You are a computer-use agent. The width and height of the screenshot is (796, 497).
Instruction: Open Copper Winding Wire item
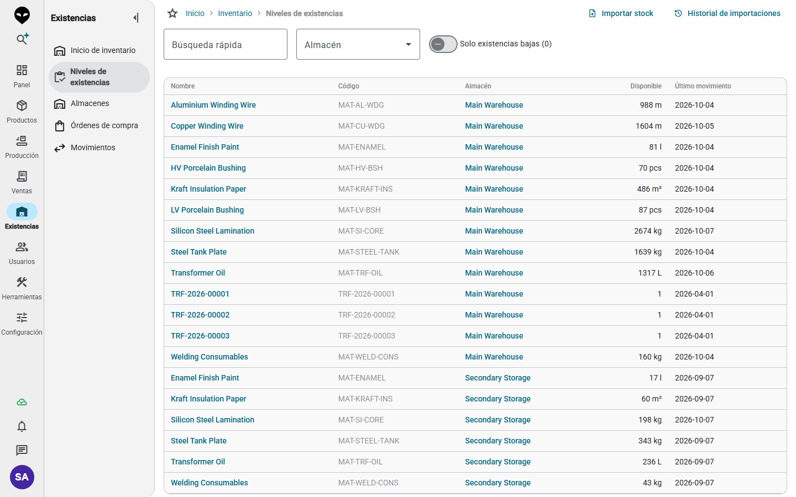[207, 126]
